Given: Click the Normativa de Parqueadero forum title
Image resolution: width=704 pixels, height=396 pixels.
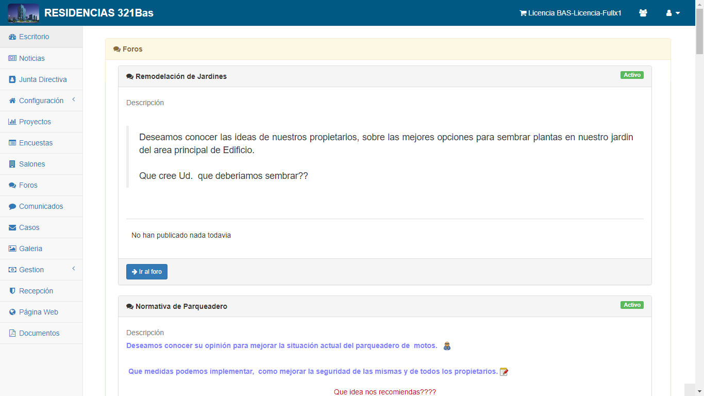Looking at the screenshot, I should click(x=181, y=306).
